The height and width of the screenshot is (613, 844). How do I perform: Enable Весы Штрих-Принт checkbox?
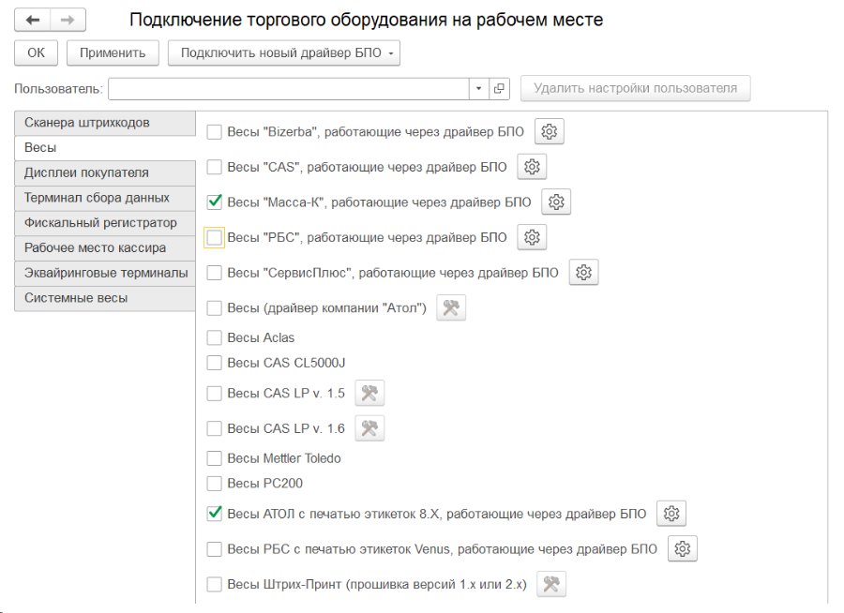[214, 584]
